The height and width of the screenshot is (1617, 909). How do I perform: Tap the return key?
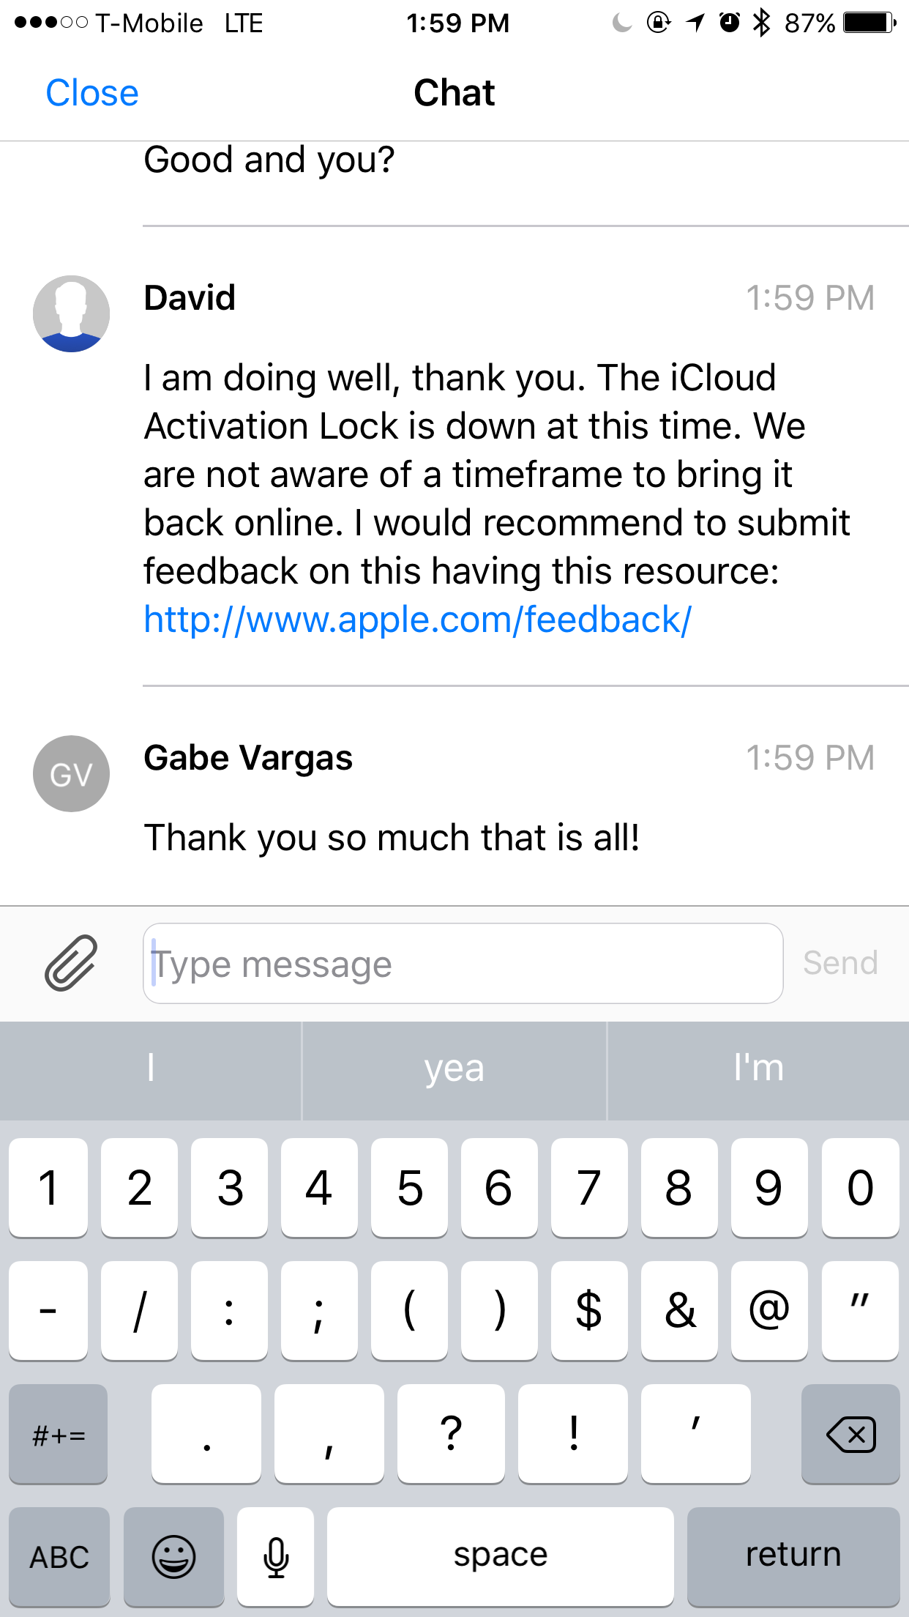pyautogui.click(x=793, y=1555)
